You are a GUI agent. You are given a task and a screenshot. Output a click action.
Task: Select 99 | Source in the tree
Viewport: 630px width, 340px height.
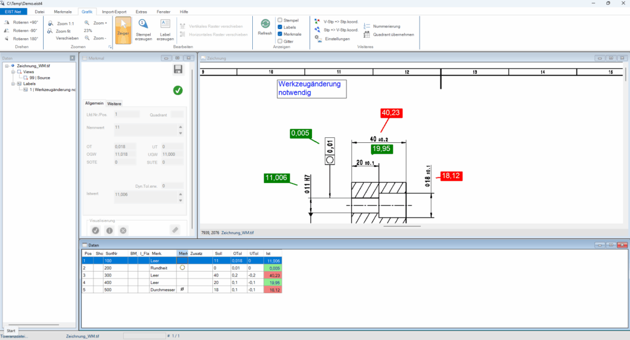(40, 78)
